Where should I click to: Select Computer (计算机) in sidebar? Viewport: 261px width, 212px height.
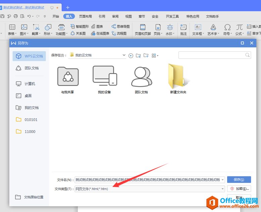(29, 84)
